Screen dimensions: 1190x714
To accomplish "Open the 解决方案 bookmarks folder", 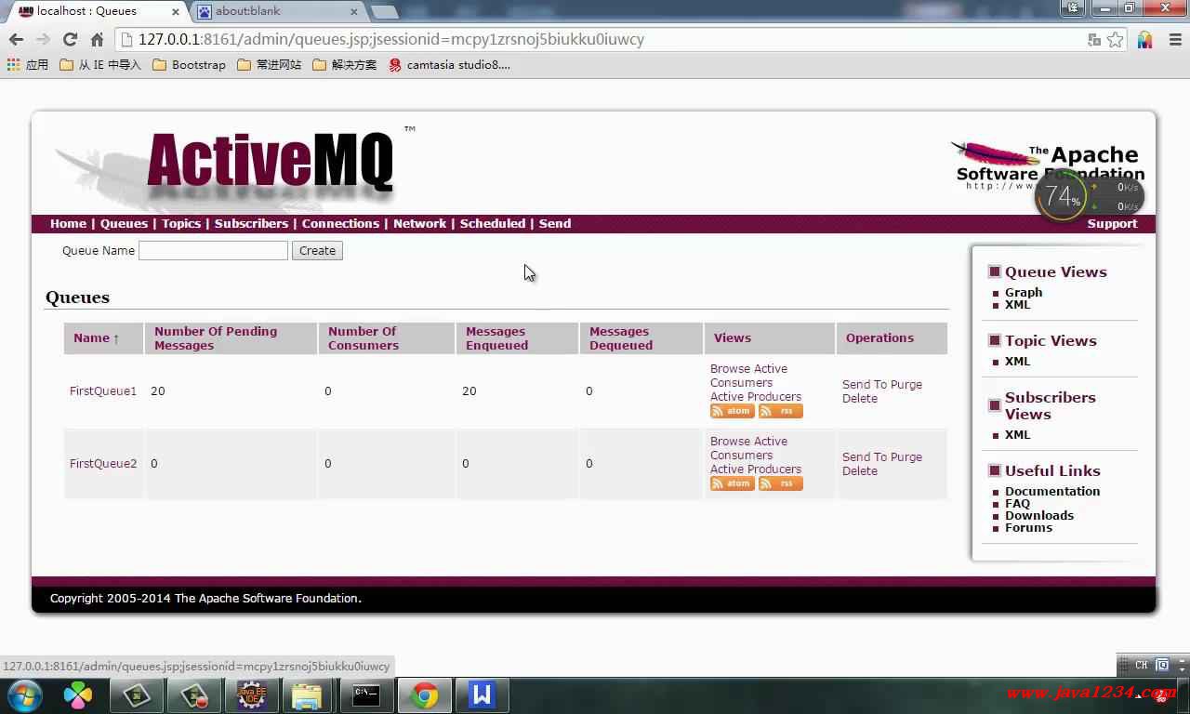I will (345, 65).
